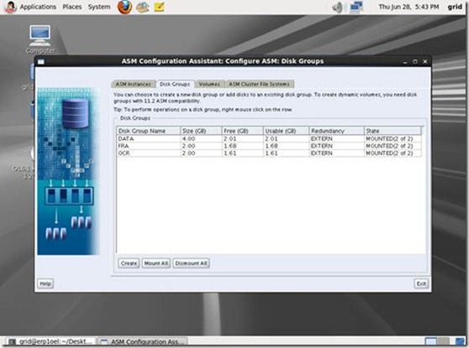Image resolution: width=469 pixels, height=348 pixels.
Task: Switch to the Volumes tab
Action: (209, 84)
